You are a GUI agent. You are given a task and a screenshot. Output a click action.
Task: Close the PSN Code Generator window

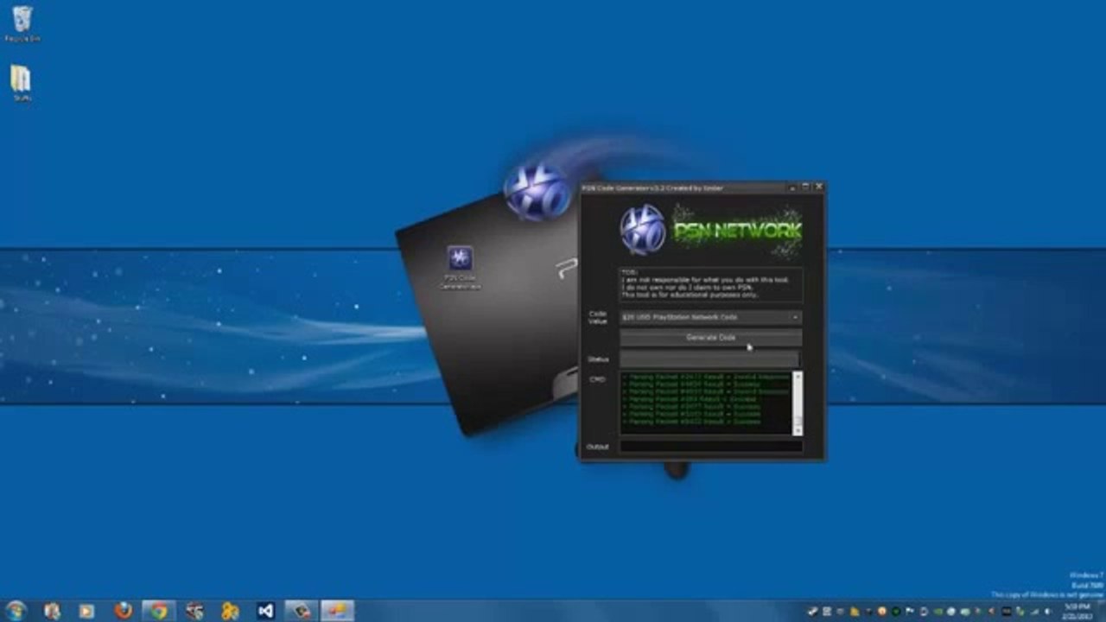pyautogui.click(x=819, y=187)
